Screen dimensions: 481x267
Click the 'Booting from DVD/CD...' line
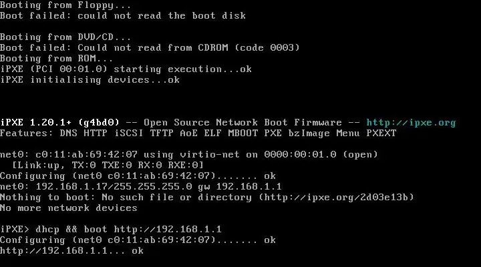point(65,37)
